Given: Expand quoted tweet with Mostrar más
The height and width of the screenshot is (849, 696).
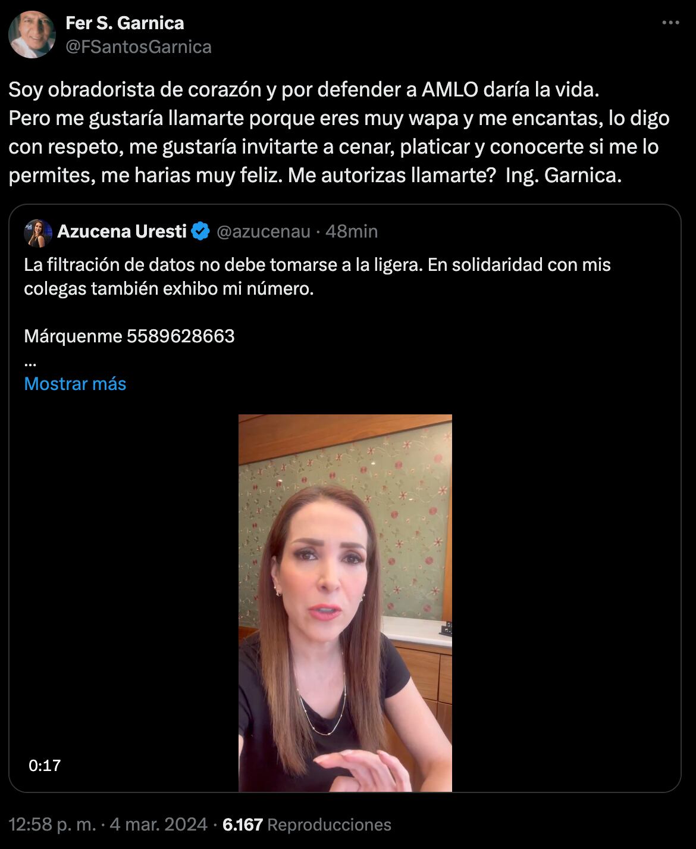Looking at the screenshot, I should [75, 383].
